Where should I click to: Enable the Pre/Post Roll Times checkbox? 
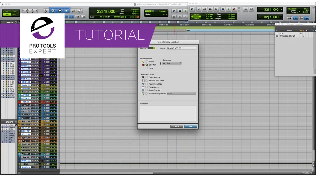click(147, 81)
